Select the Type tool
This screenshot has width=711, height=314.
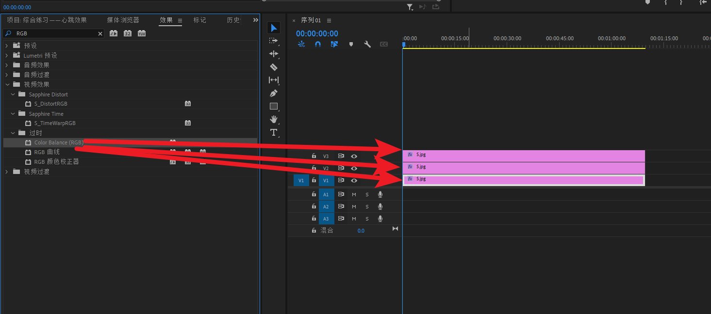pos(274,132)
